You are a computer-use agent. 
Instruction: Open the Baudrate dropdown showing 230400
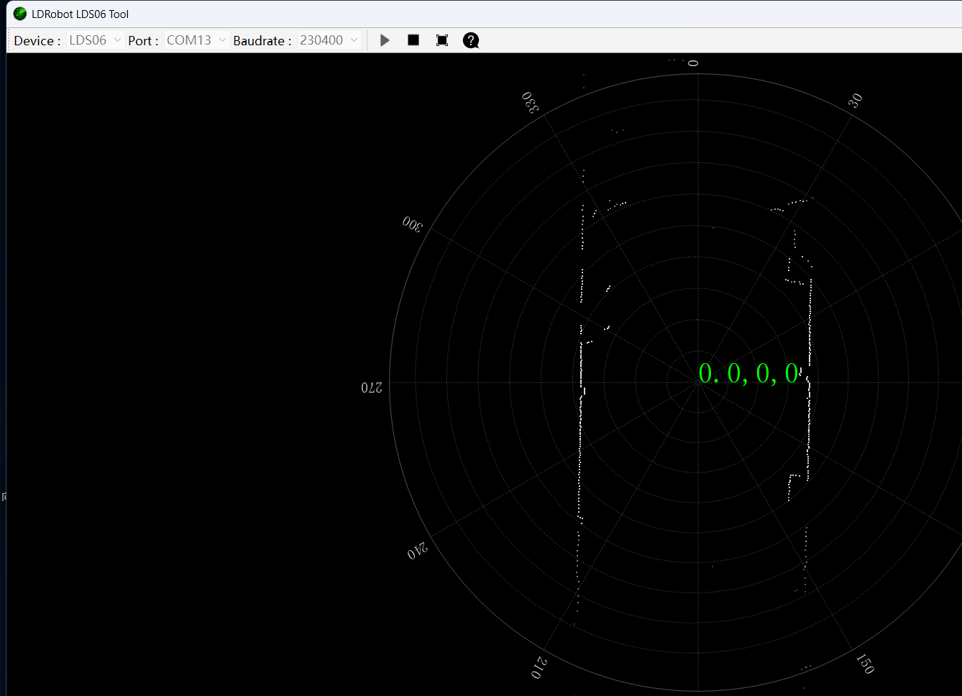[x=329, y=40]
